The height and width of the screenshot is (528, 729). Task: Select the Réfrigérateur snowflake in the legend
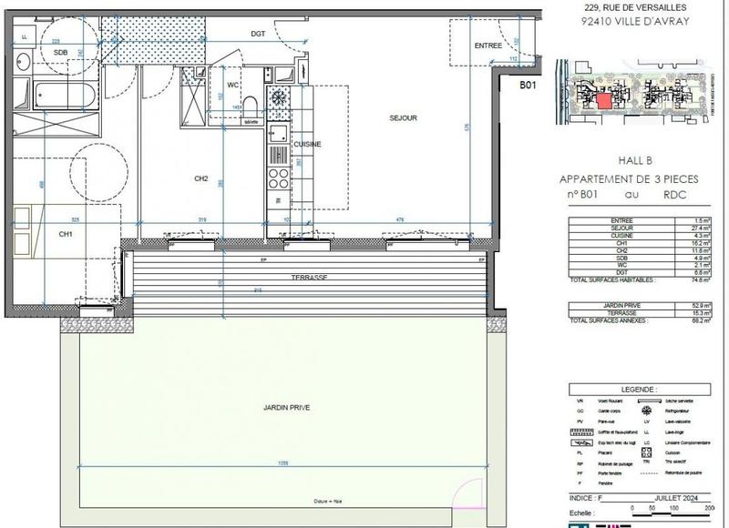tap(646, 411)
